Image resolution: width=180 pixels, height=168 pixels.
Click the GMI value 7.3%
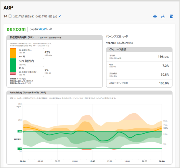(165, 66)
